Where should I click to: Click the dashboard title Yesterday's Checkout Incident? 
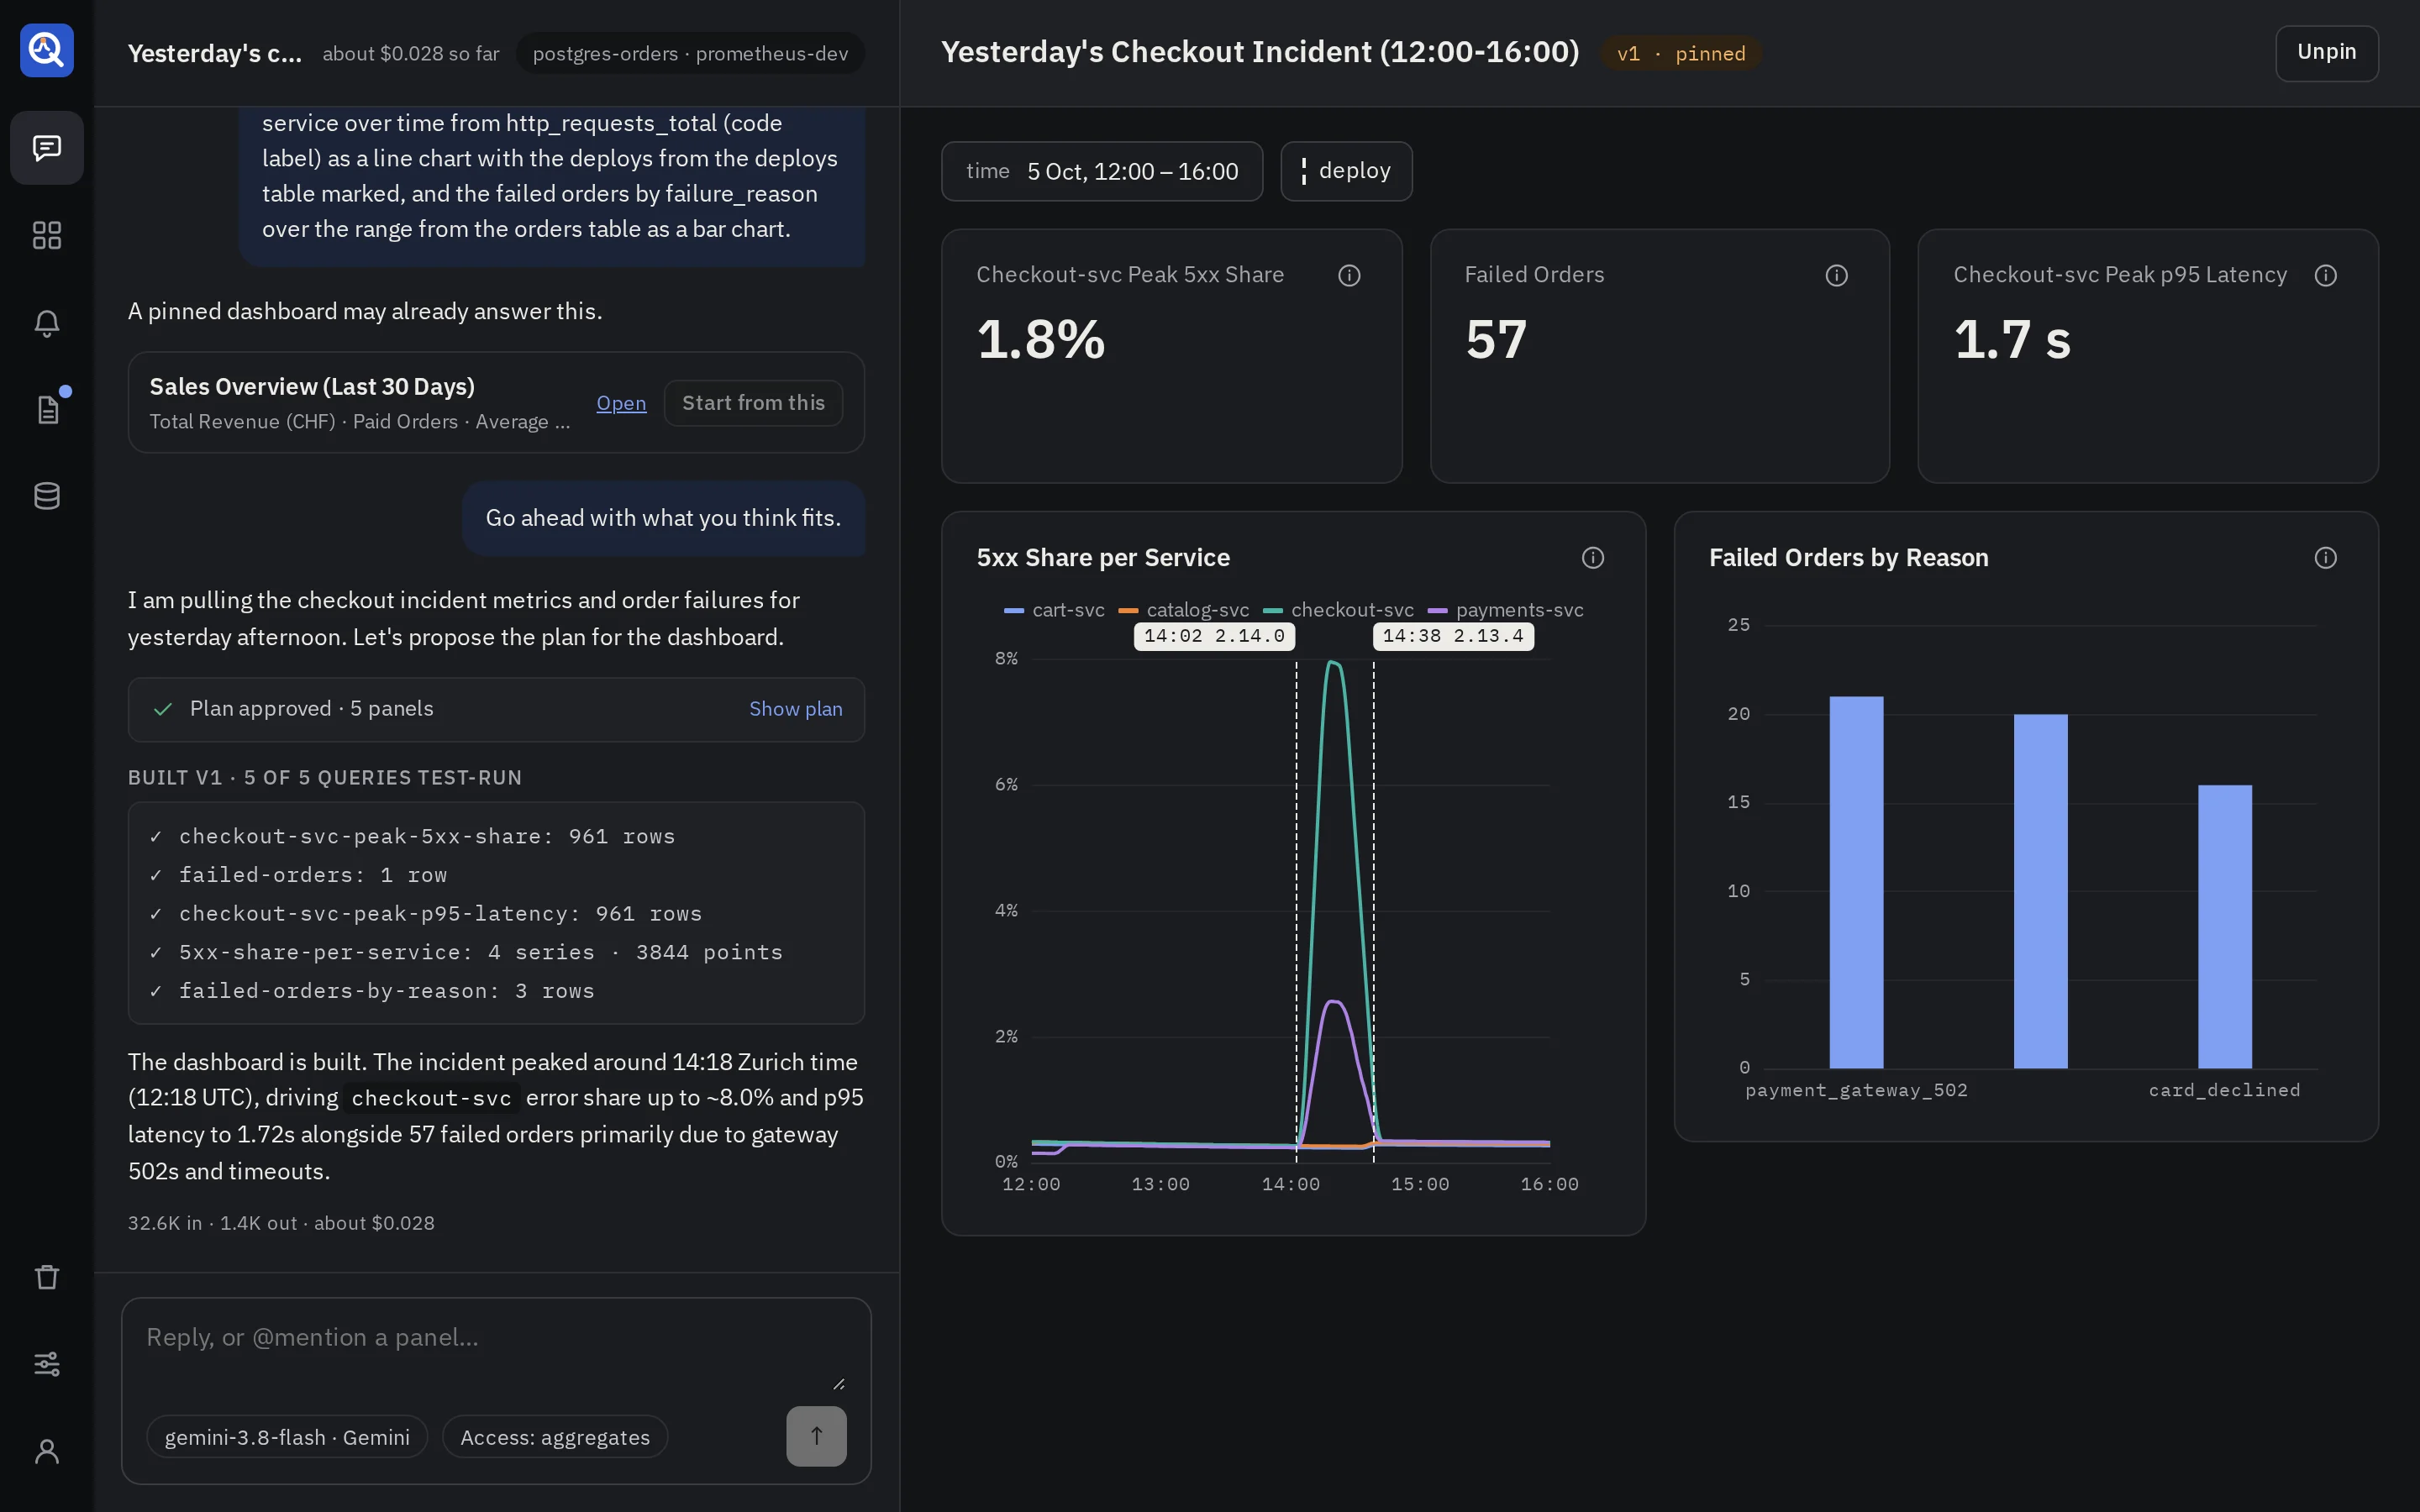(1260, 52)
